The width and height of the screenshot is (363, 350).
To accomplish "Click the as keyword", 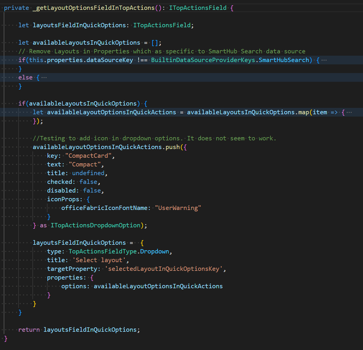I will pyautogui.click(x=44, y=225).
